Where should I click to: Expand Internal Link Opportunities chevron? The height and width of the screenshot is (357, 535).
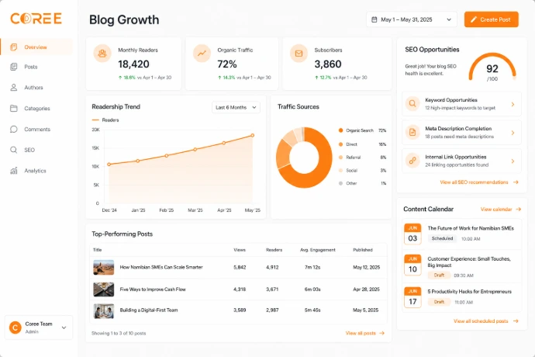click(x=513, y=161)
